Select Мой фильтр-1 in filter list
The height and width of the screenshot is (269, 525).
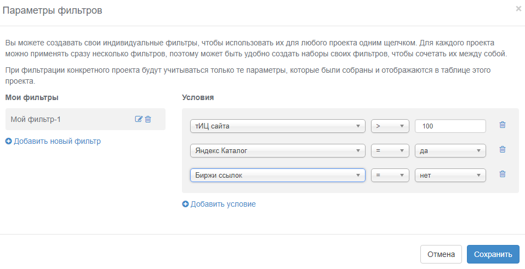pyautogui.click(x=36, y=119)
